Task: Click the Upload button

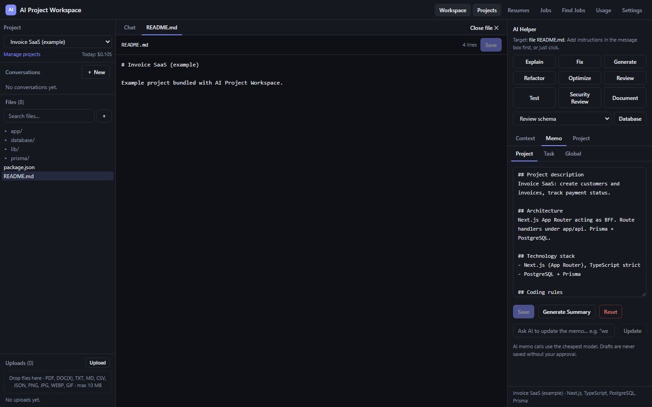Action: coord(98,363)
